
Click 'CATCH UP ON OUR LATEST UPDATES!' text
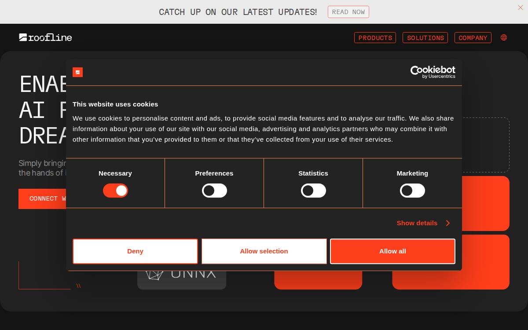[x=238, y=12]
